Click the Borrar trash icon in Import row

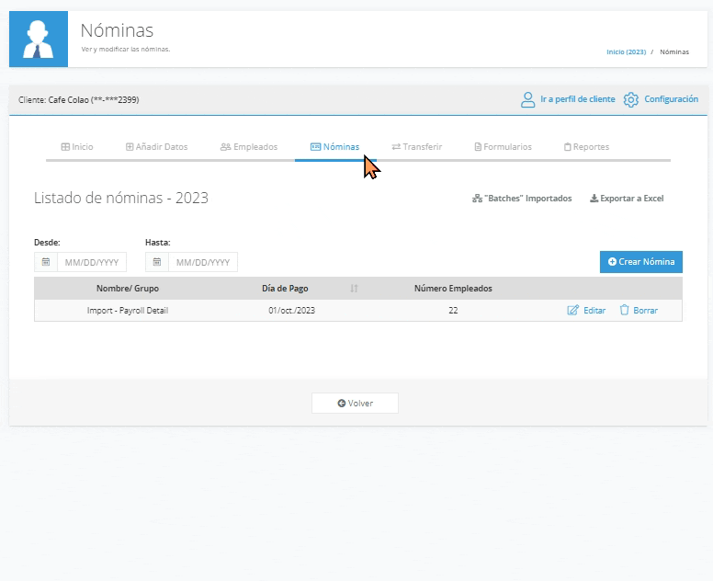[x=624, y=310]
